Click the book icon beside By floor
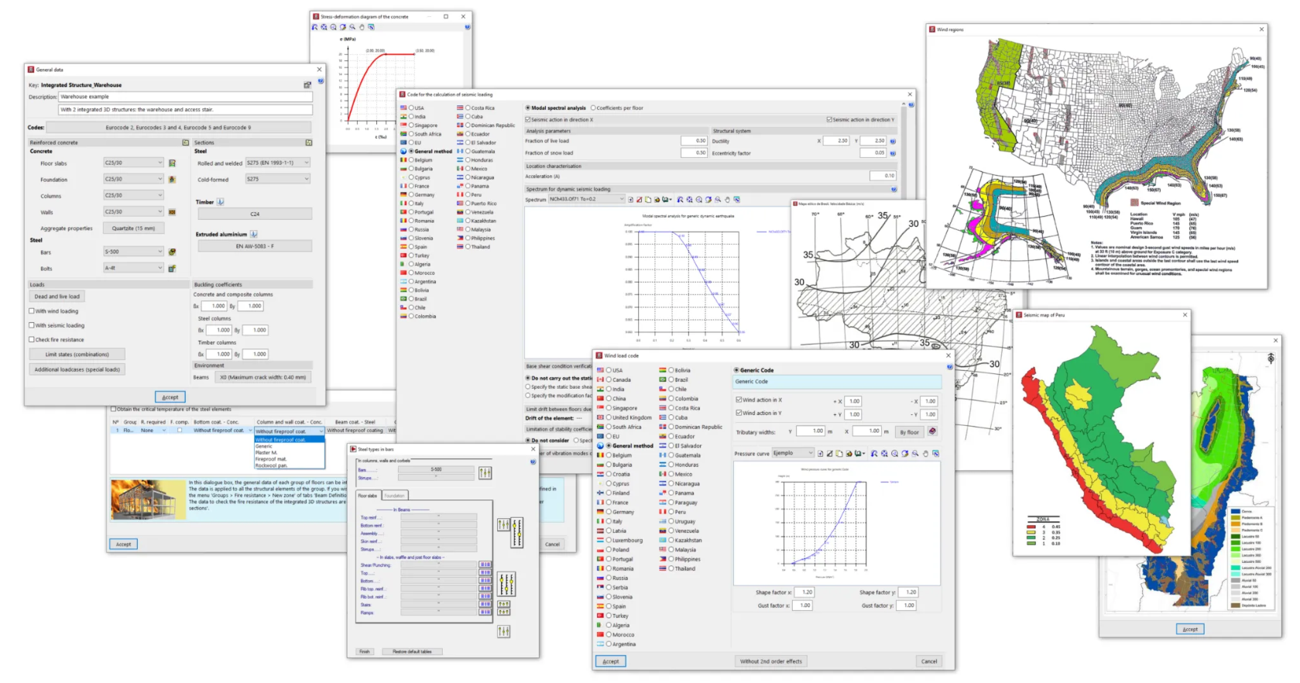 tap(932, 431)
